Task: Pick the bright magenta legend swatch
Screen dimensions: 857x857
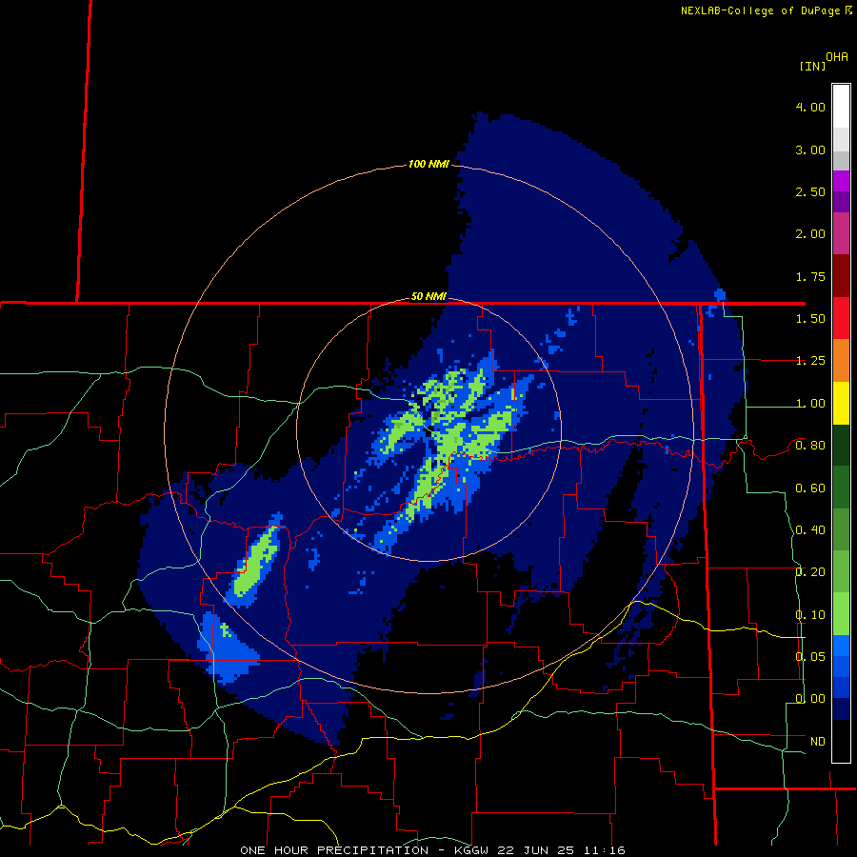Action: [841, 181]
